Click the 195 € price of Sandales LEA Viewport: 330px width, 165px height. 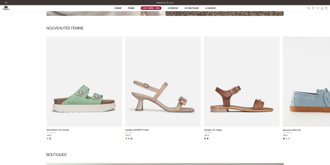coord(207,135)
